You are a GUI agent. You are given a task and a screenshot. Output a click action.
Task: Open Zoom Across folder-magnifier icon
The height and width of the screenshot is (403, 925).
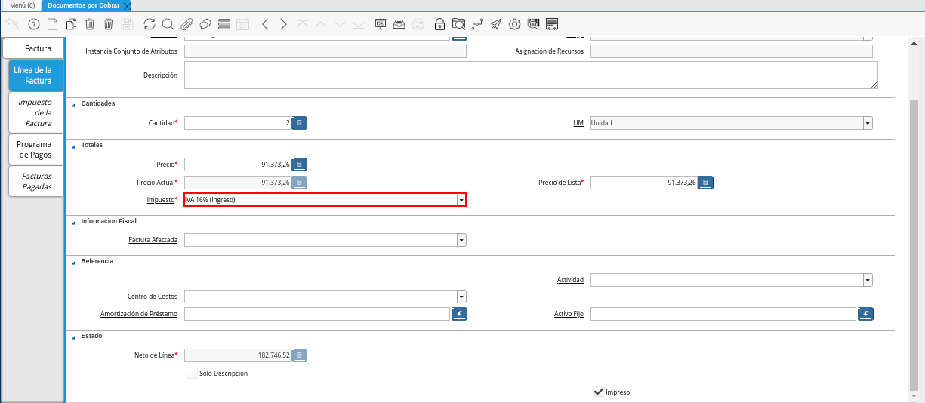pyautogui.click(x=458, y=24)
